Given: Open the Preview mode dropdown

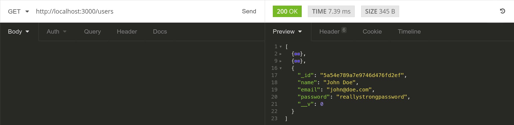Looking at the screenshot, I should tap(287, 31).
